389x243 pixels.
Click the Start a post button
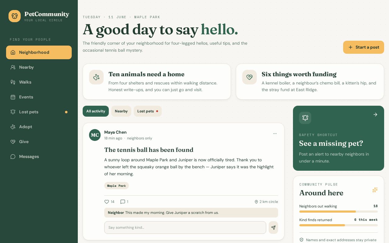[363, 47]
